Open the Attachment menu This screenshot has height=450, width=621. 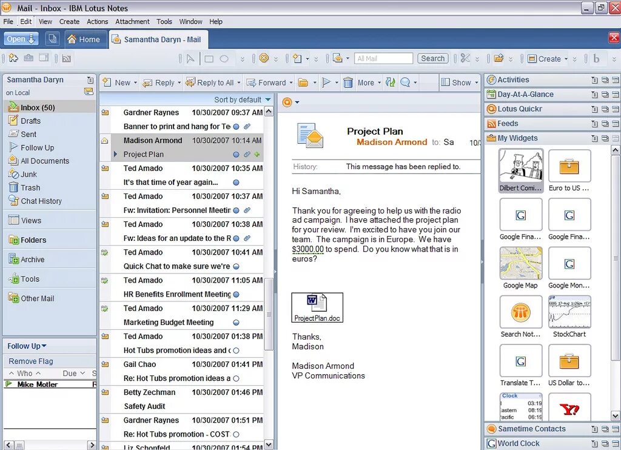click(x=132, y=21)
